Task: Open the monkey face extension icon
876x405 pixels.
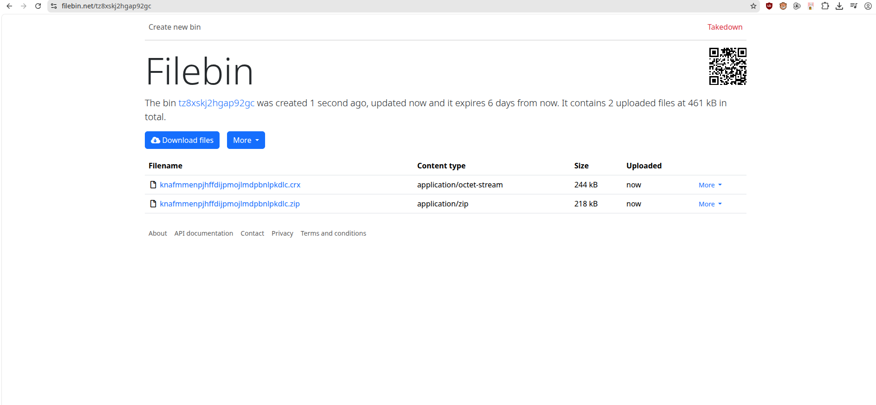Action: coord(783,6)
